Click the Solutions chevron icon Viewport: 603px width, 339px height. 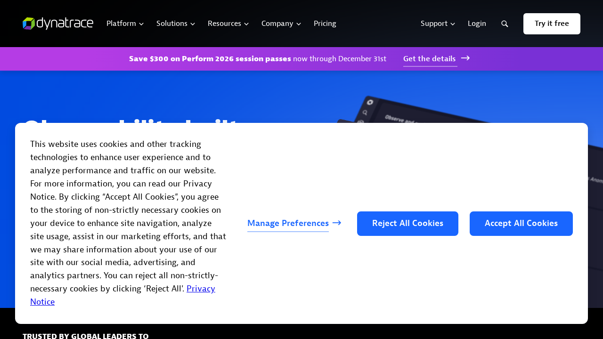coord(193,23)
